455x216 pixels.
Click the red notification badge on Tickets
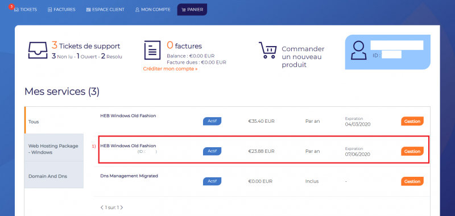(x=11, y=6)
